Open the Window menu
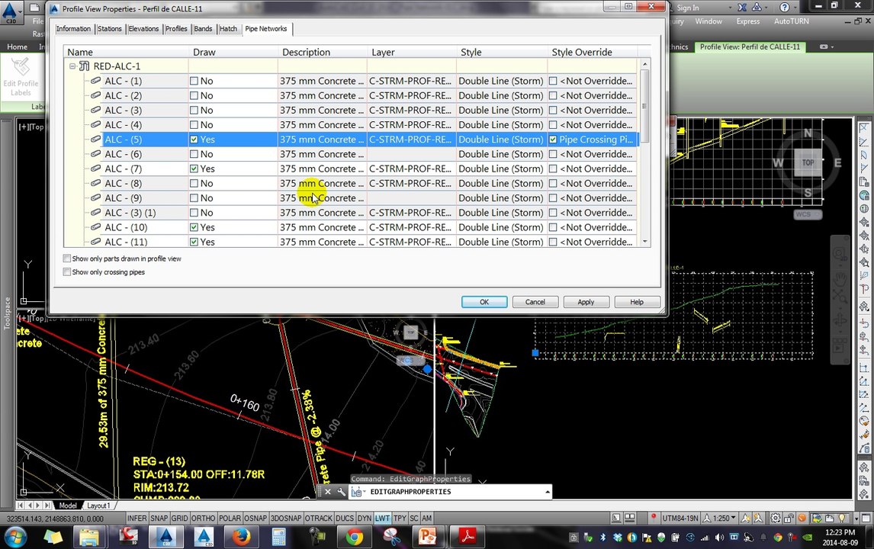The width and height of the screenshot is (874, 549). coord(709,21)
